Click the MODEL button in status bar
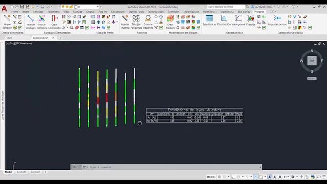 coord(211,177)
